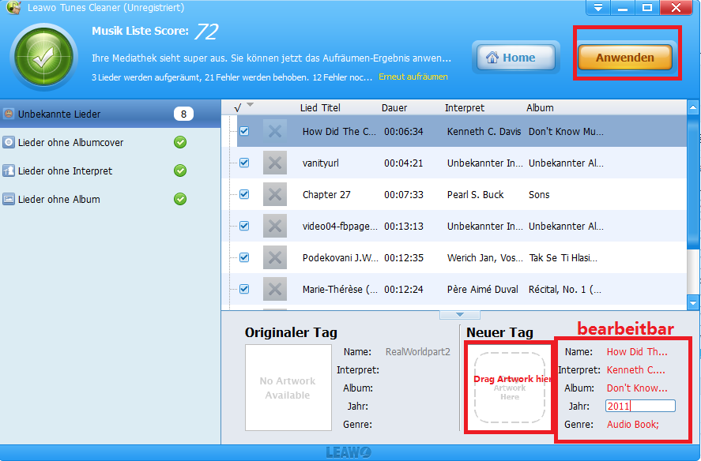
Task: Click missing-artwork X thumbnail for vanityurl
Action: point(275,163)
